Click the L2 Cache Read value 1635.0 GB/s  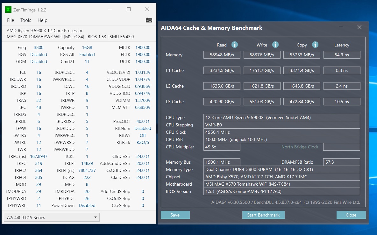(222, 86)
